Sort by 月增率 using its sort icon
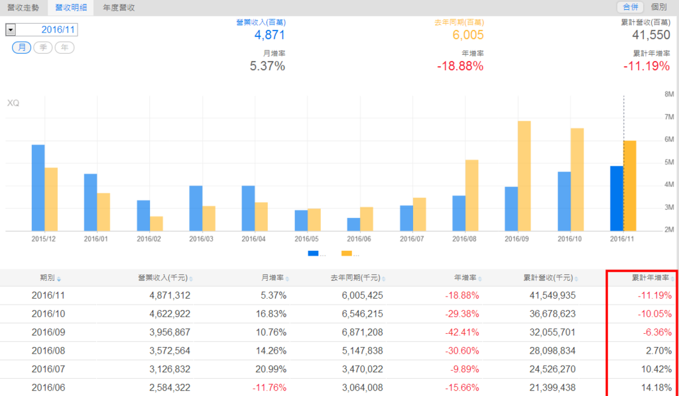Screen dimensions: 679x396 (287, 279)
